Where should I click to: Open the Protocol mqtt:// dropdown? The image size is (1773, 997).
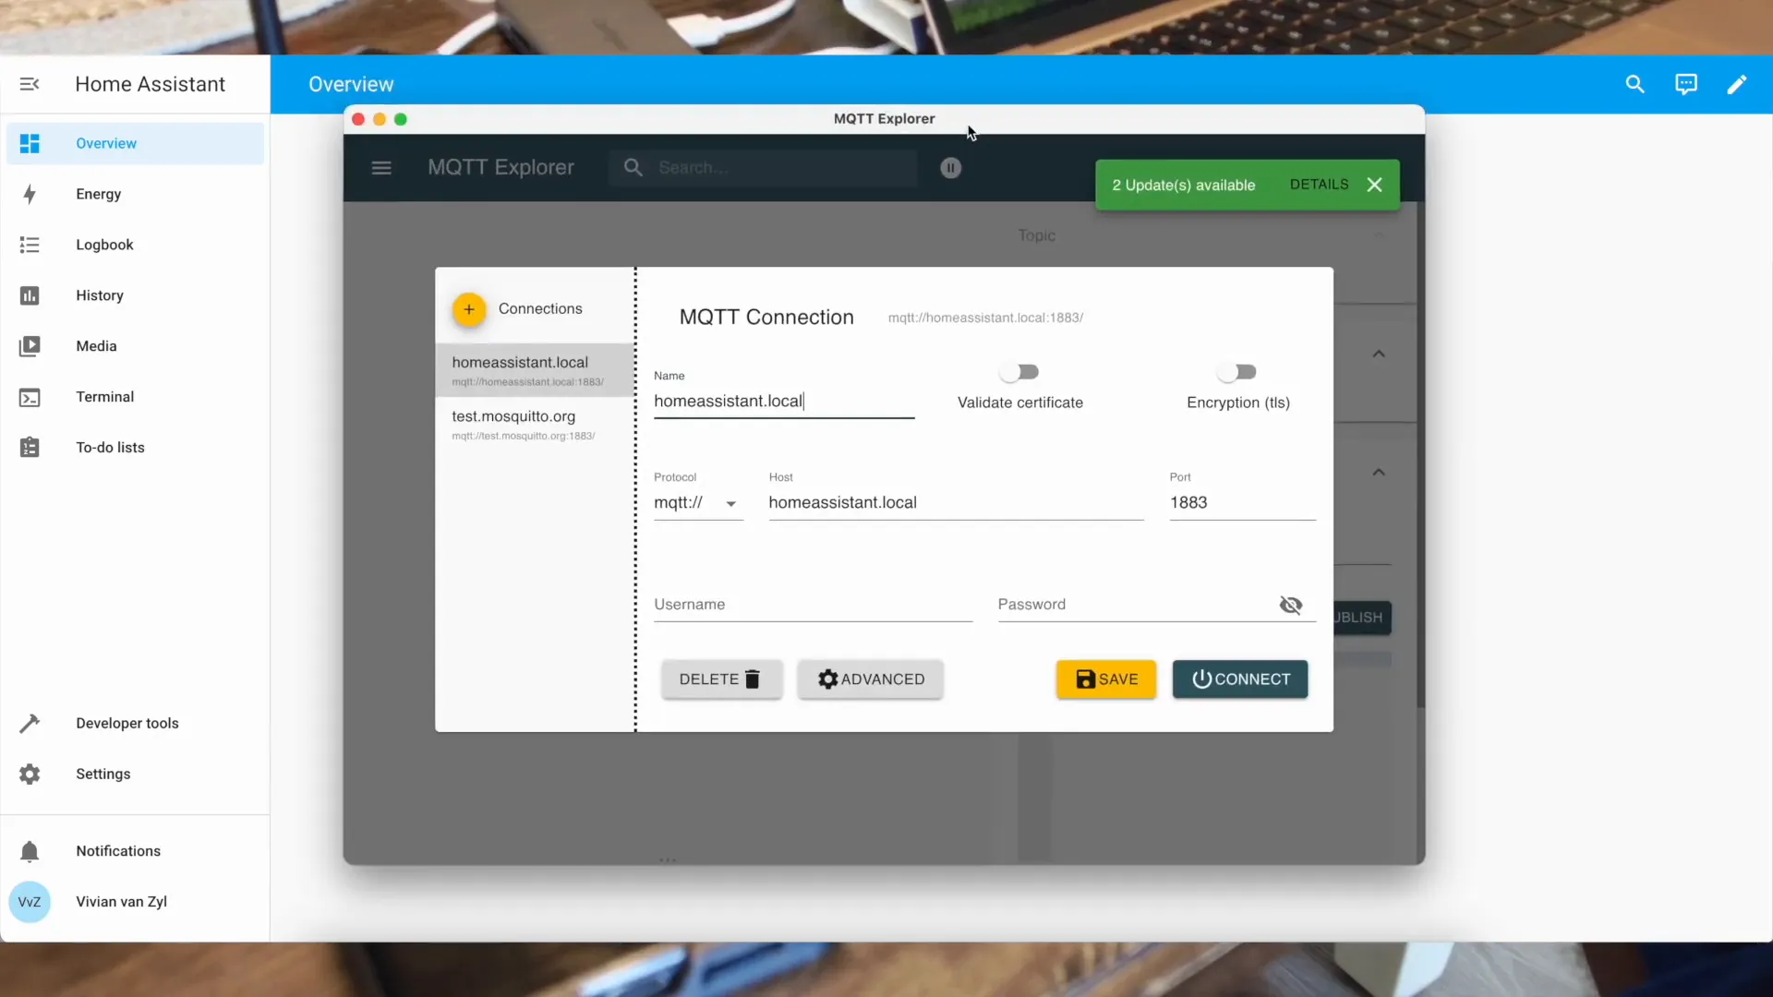click(698, 503)
